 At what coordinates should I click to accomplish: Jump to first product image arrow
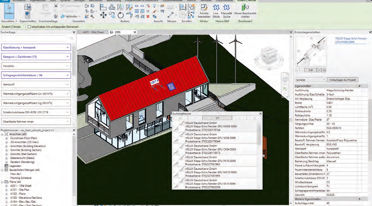click(x=297, y=70)
